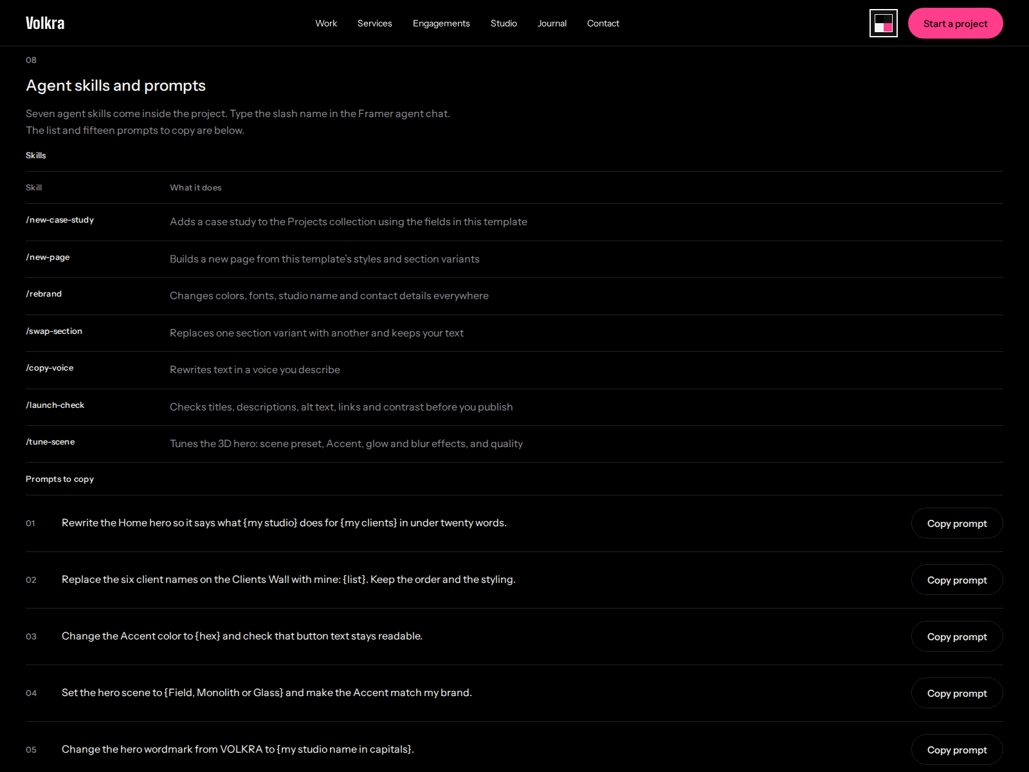Select Studio in the navigation bar
Image resolution: width=1029 pixels, height=772 pixels.
click(x=504, y=23)
